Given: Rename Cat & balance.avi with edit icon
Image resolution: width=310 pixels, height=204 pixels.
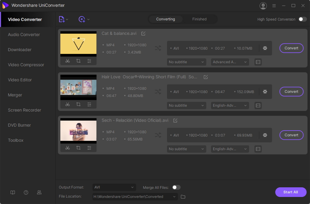Looking at the screenshot, I should tap(143, 34).
